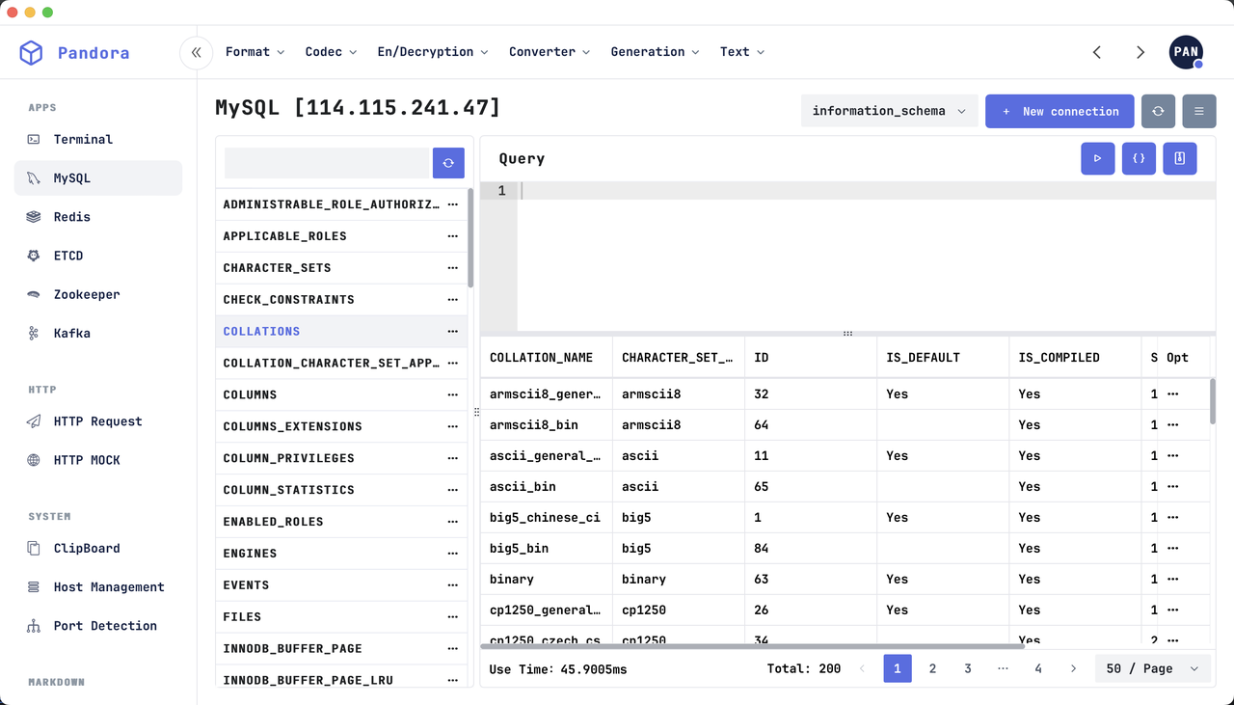The width and height of the screenshot is (1234, 705).
Task: Open options for CHARACTER_SETS table
Action: pyautogui.click(x=453, y=267)
